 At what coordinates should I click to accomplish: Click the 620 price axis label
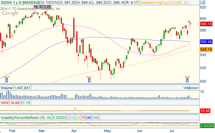[x=203, y=8]
